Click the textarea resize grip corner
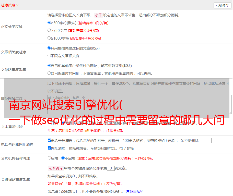This screenshot has height=196, width=233. point(230,113)
